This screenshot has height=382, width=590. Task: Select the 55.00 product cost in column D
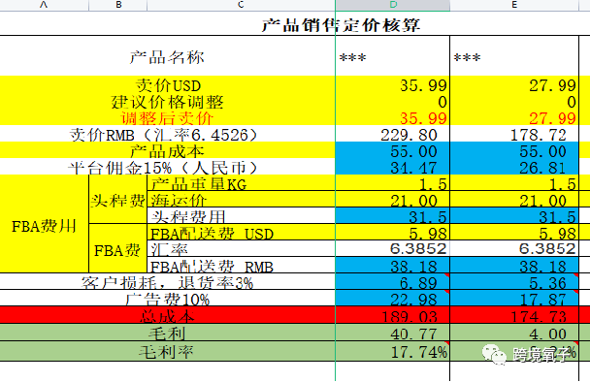[392, 150]
